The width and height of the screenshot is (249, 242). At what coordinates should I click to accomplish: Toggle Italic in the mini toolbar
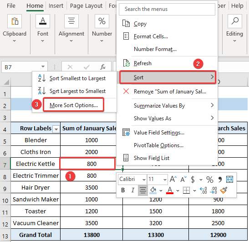tap(133, 190)
